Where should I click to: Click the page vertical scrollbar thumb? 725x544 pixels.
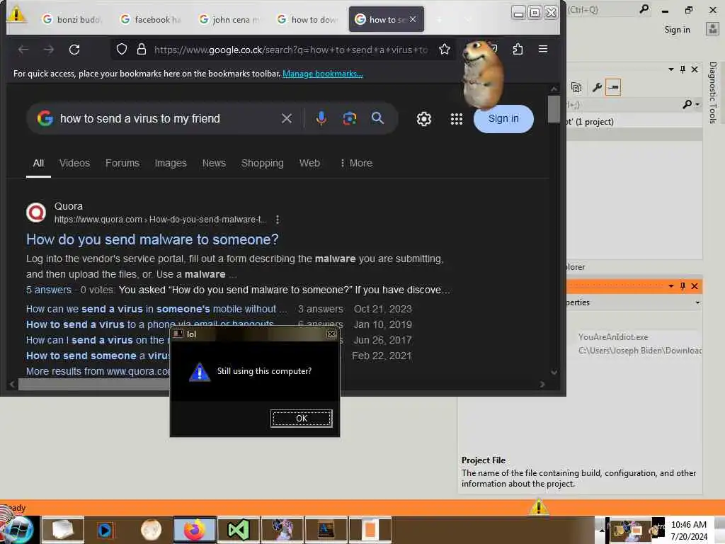click(x=554, y=108)
